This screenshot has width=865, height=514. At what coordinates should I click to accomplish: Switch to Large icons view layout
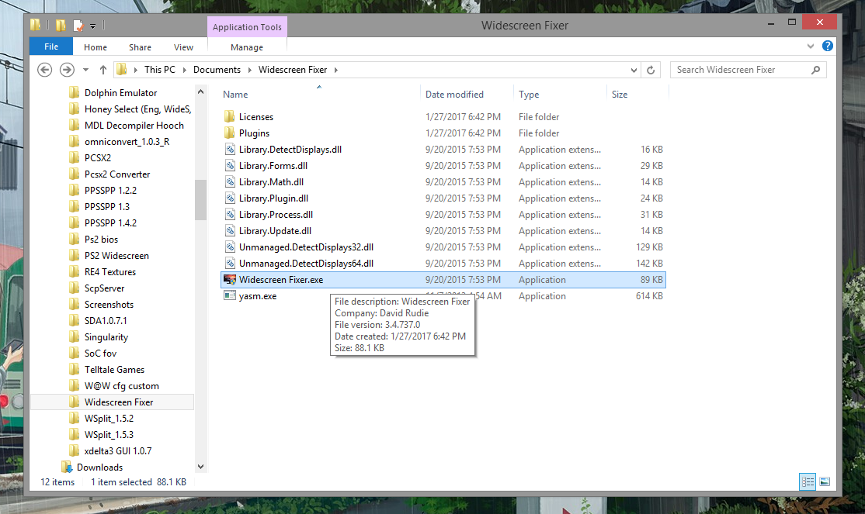point(825,482)
